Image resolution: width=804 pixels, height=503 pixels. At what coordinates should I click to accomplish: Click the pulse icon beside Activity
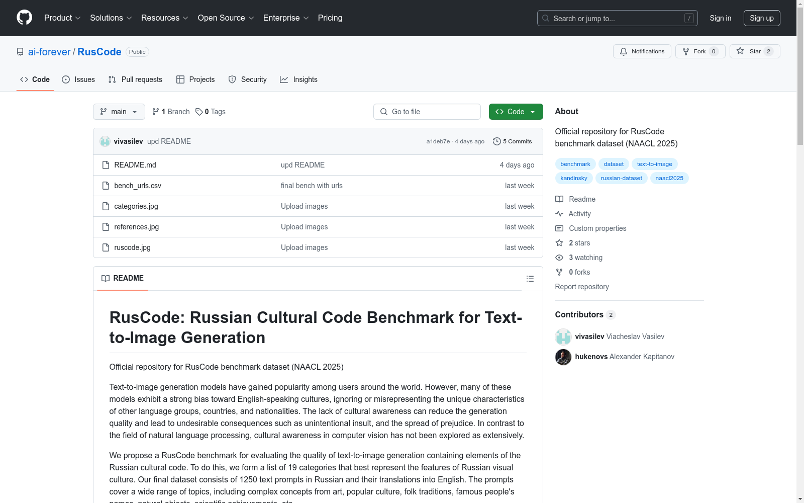[x=559, y=214]
